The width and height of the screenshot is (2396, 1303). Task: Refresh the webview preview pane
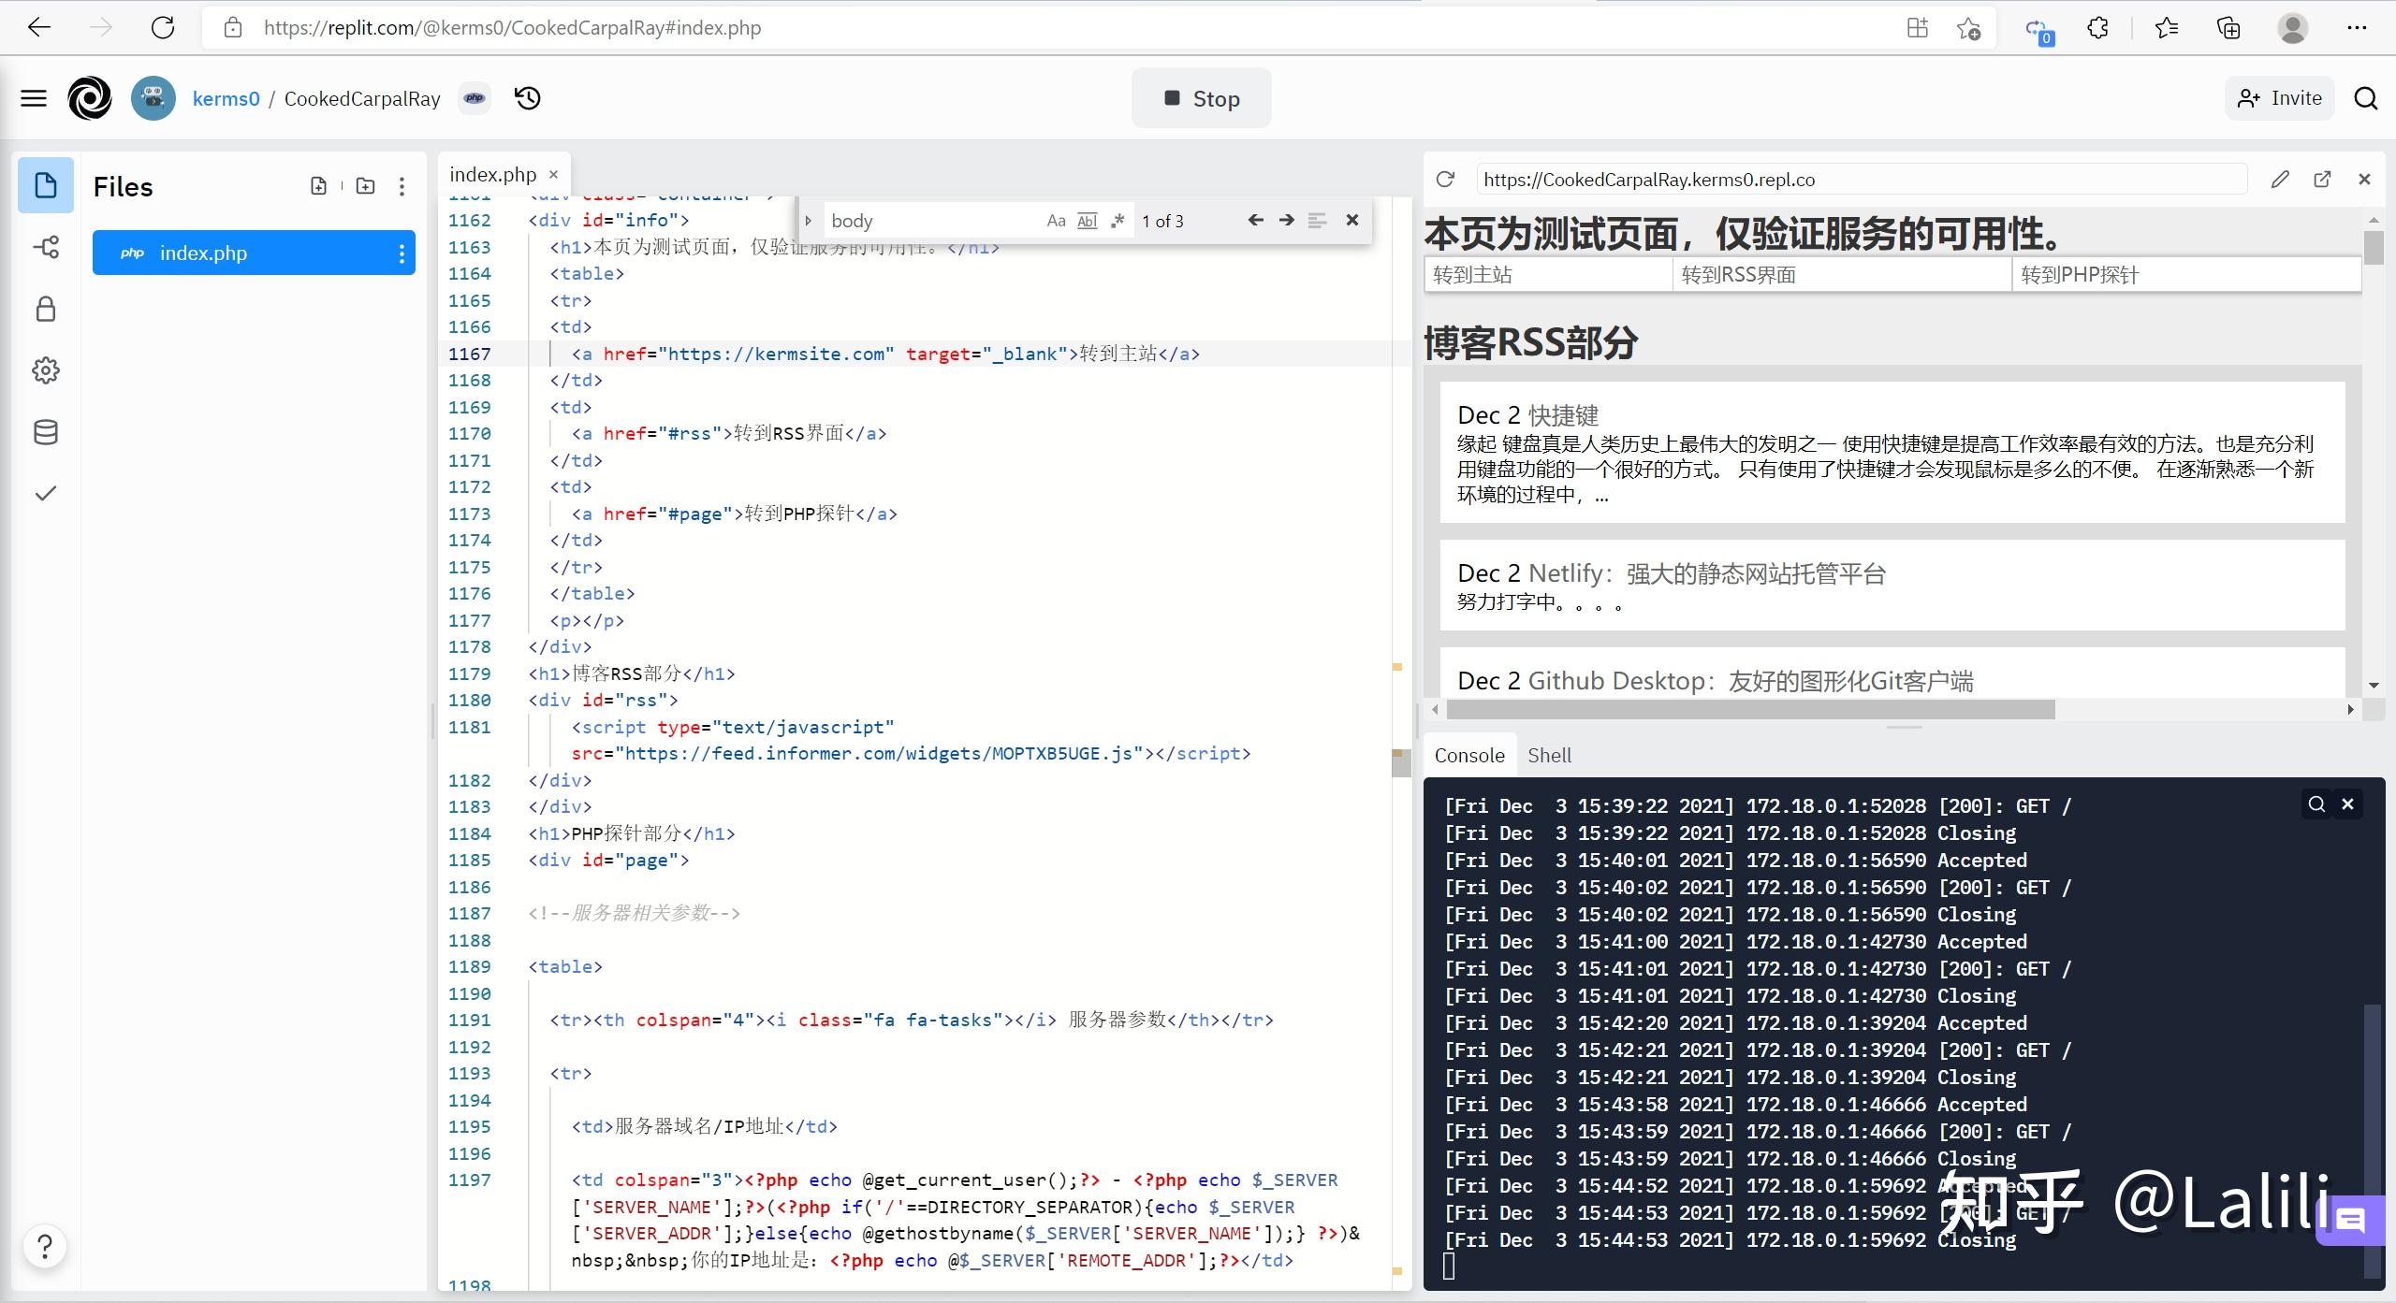pyautogui.click(x=1445, y=179)
